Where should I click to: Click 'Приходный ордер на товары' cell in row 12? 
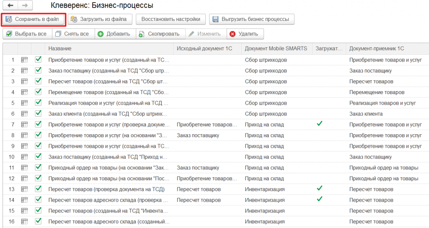click(x=384, y=179)
